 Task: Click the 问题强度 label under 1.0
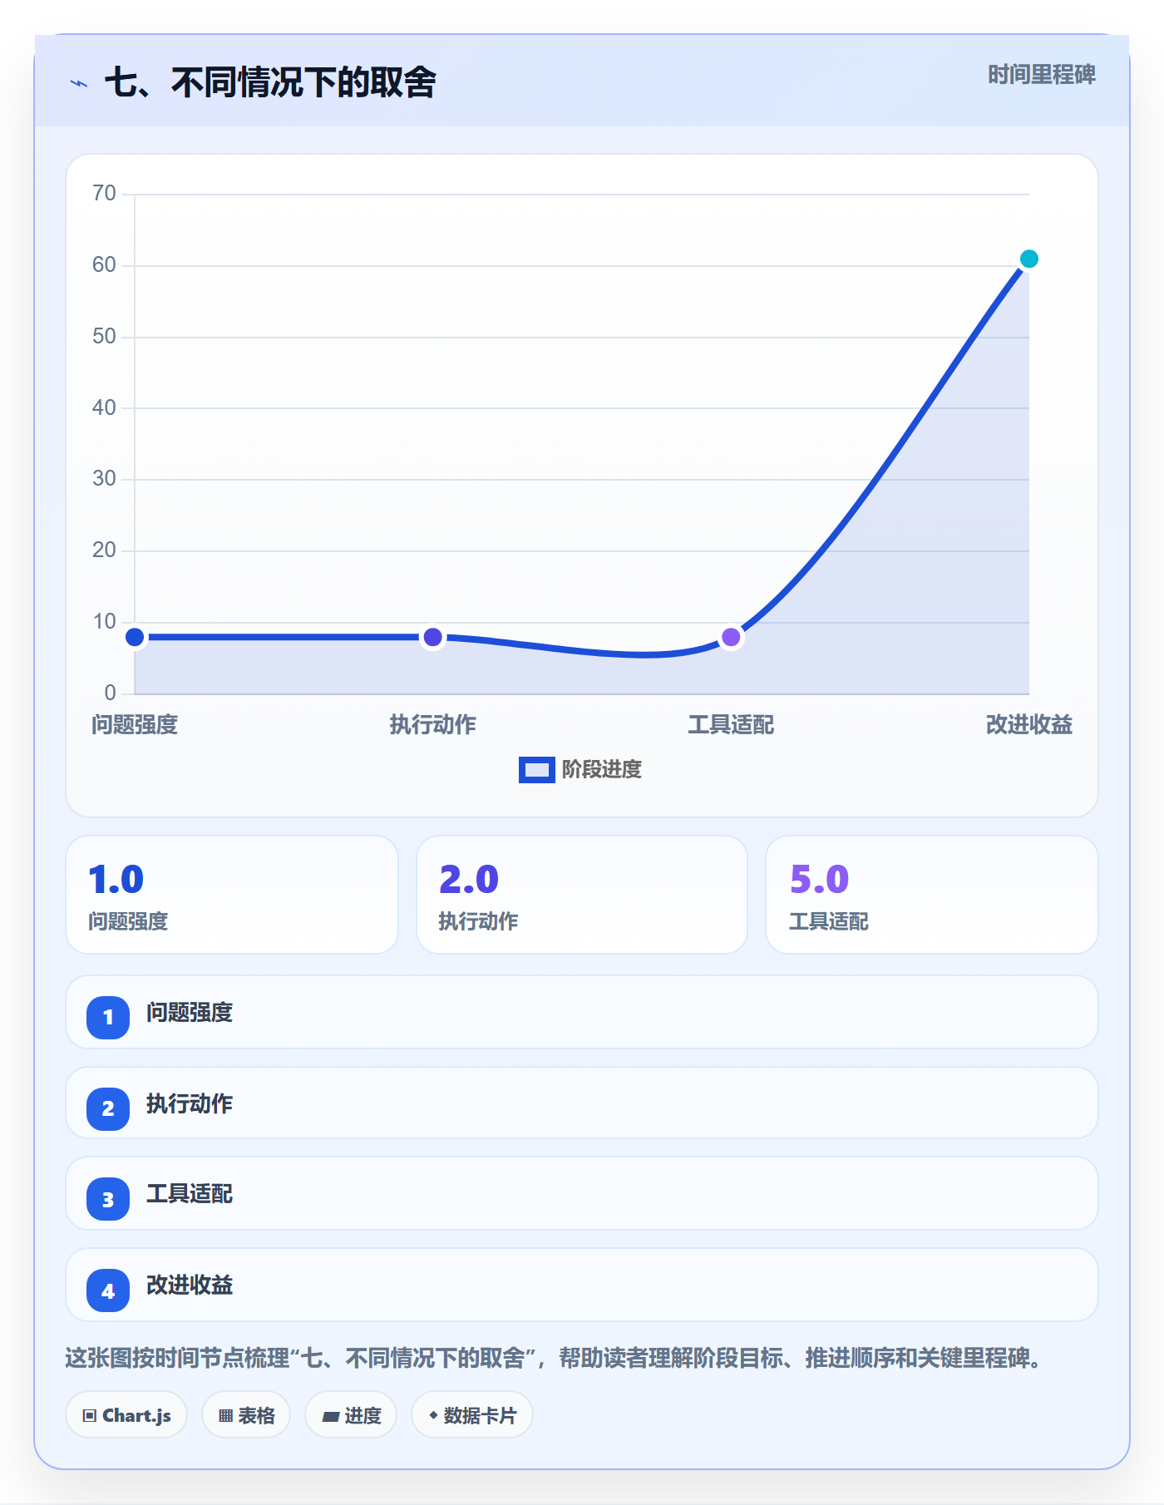pyautogui.click(x=128, y=921)
